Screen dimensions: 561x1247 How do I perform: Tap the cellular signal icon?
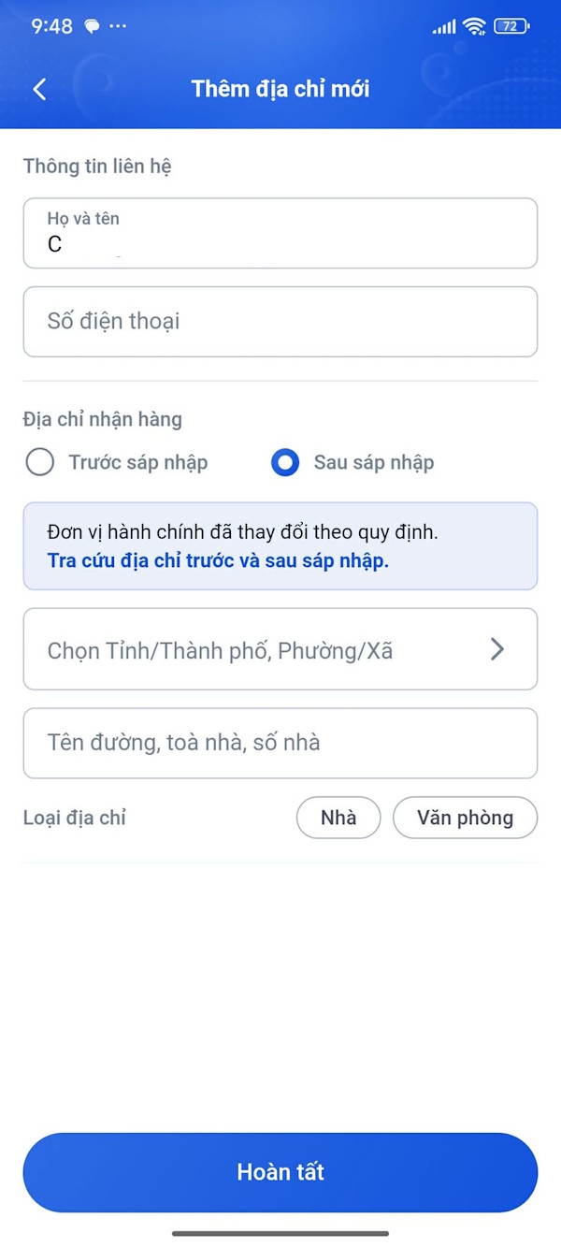click(442, 26)
